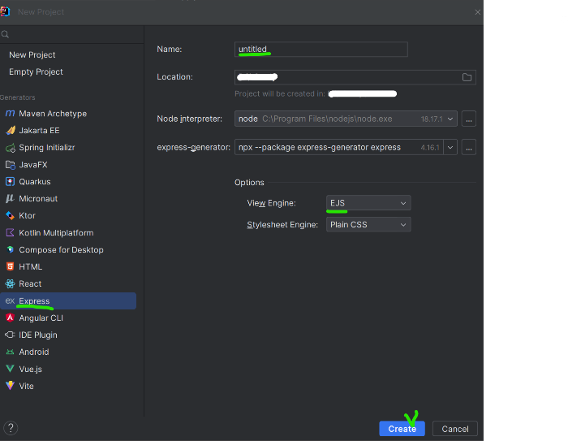568x441 pixels.
Task: Click the IDE Plugin plug icon
Action: (x=10, y=335)
